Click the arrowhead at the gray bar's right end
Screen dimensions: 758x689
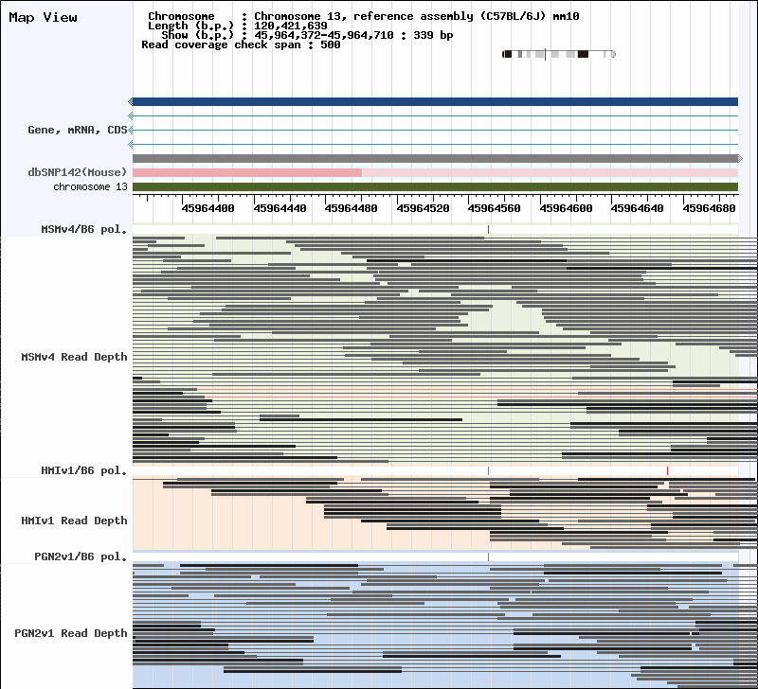(x=740, y=158)
